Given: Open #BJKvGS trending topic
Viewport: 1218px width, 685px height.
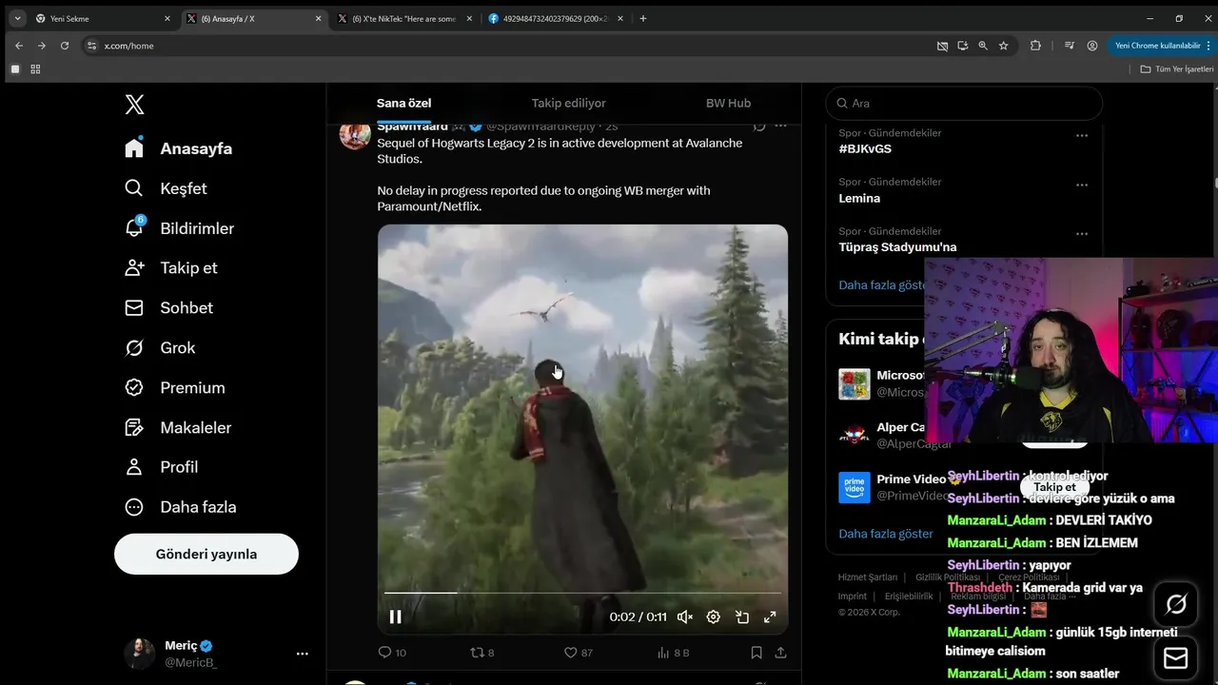Looking at the screenshot, I should [865, 149].
